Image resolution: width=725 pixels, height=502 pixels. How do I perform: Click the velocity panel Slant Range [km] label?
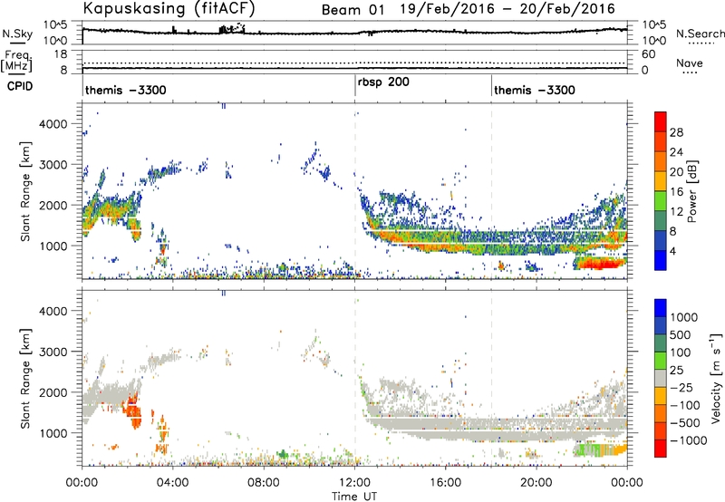point(25,378)
